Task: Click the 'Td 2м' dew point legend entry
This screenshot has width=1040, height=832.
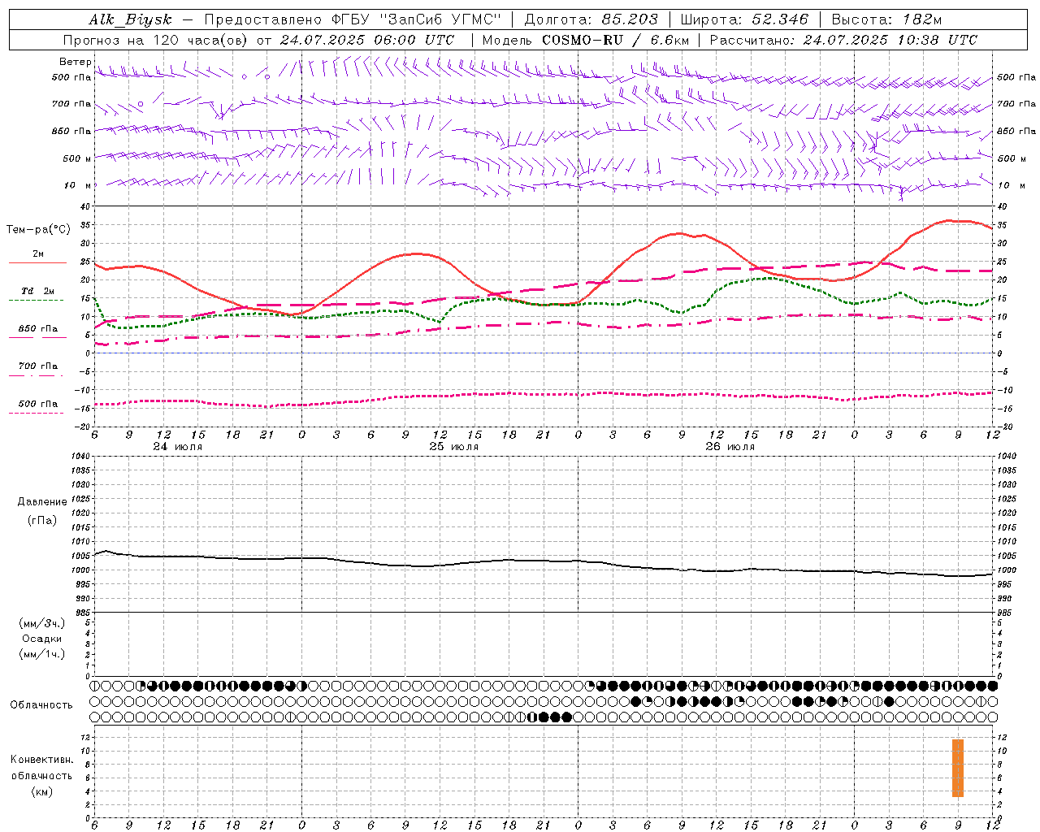Action: [x=38, y=291]
